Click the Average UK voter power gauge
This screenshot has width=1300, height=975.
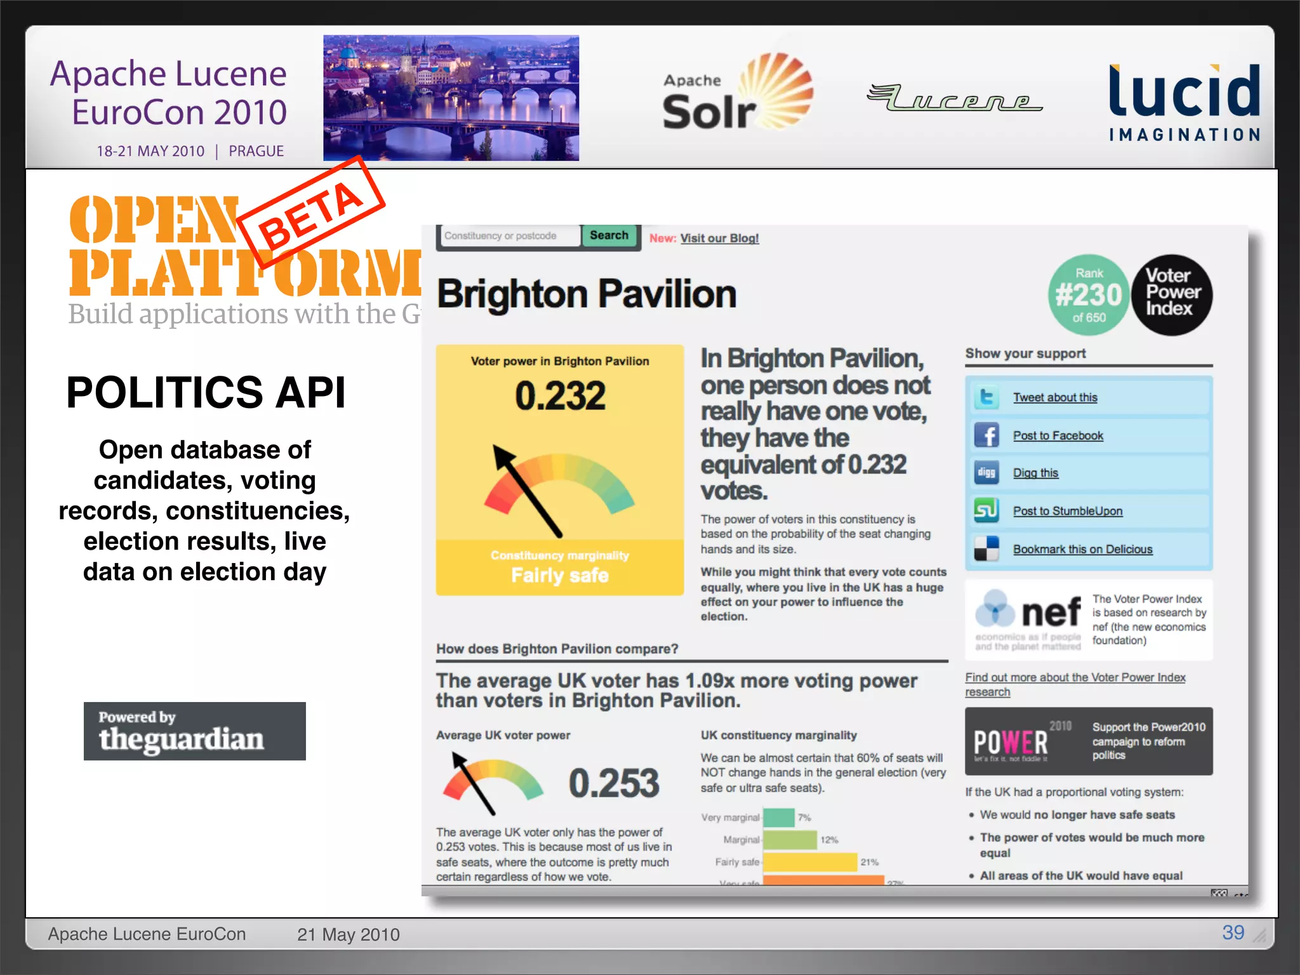[x=493, y=783]
